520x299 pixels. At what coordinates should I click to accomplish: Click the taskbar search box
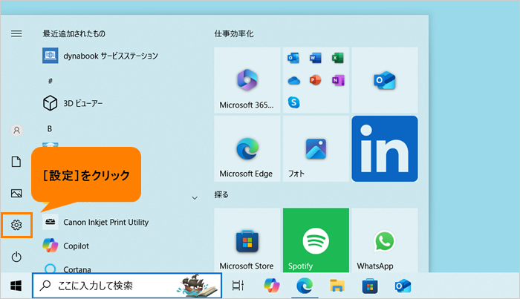tap(127, 286)
